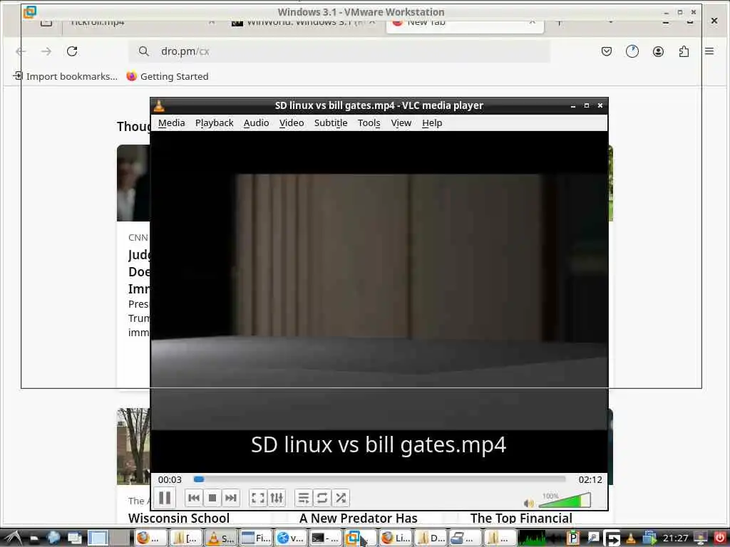Adjust the VLC volume slider
Viewport: 730px width, 547px height.
pos(565,501)
